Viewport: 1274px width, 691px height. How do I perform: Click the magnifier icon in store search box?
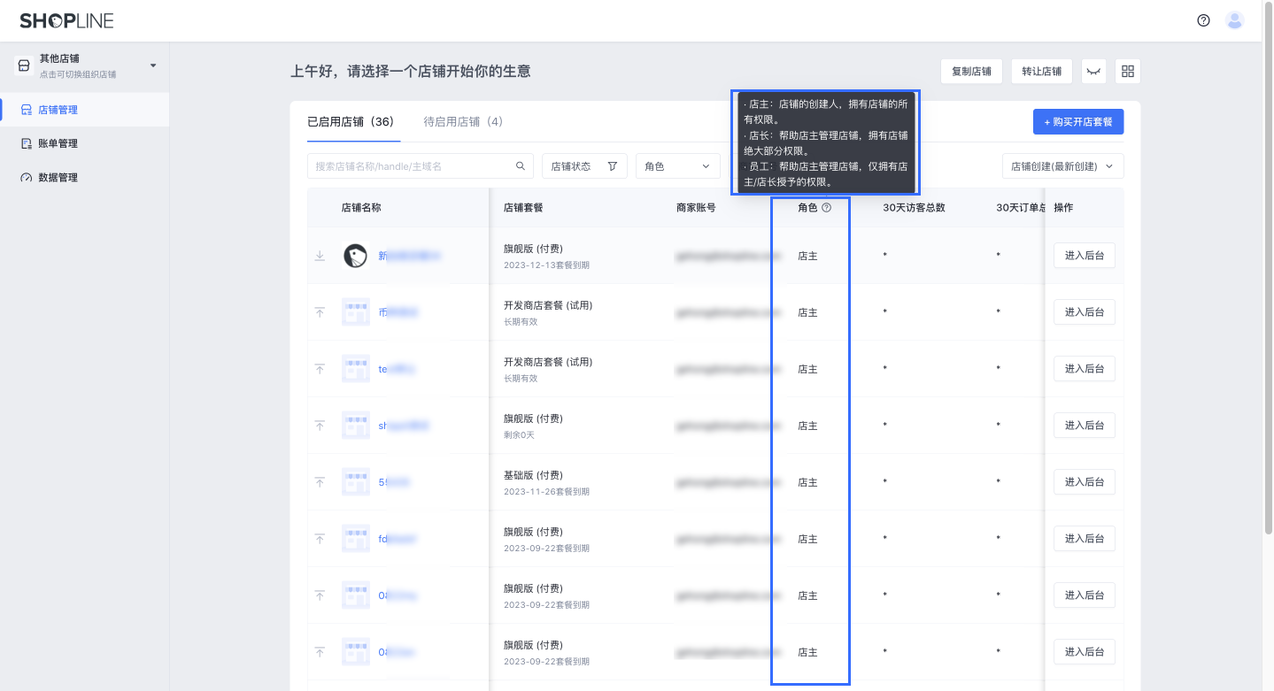click(521, 166)
